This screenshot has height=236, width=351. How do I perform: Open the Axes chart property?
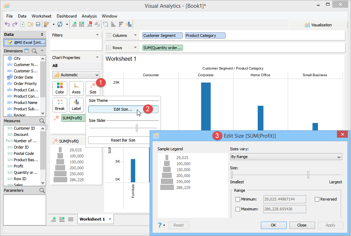coord(76,88)
